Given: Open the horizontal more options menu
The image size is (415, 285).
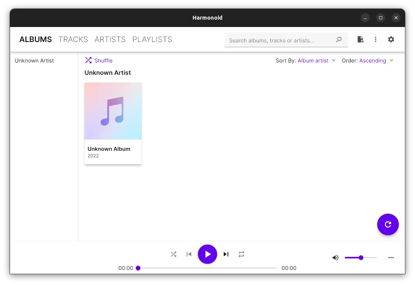Looking at the screenshot, I should 391,258.
